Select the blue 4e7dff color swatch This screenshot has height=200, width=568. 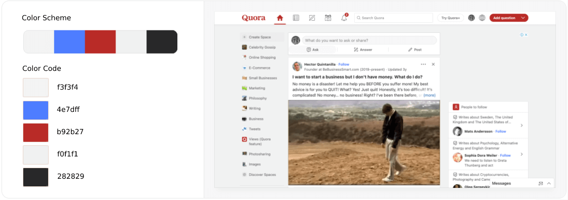(x=35, y=110)
